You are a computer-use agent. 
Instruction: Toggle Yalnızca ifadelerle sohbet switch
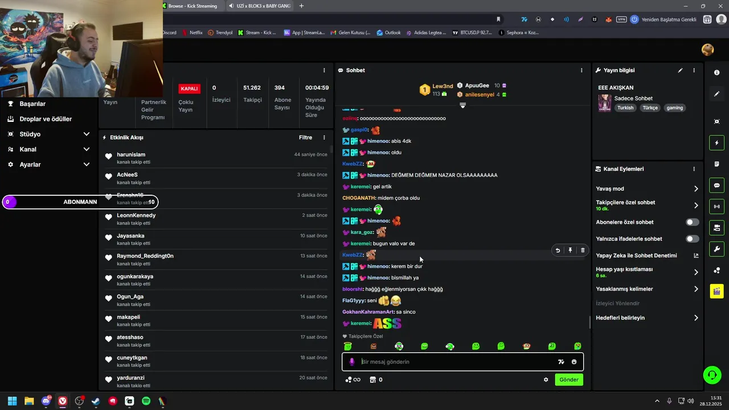pos(692,239)
